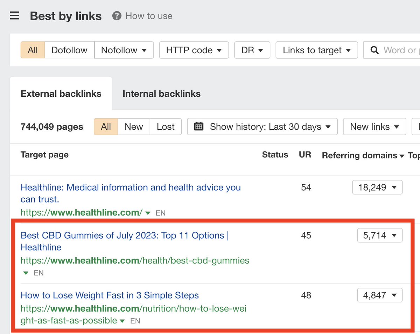
Task: Click the UR value 54
Action: pos(306,187)
